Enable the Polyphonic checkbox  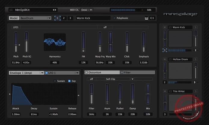click(x=114, y=18)
